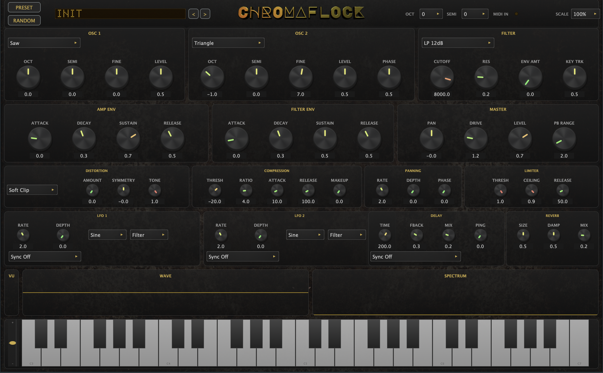Click the delay TIME knob

(x=384, y=235)
